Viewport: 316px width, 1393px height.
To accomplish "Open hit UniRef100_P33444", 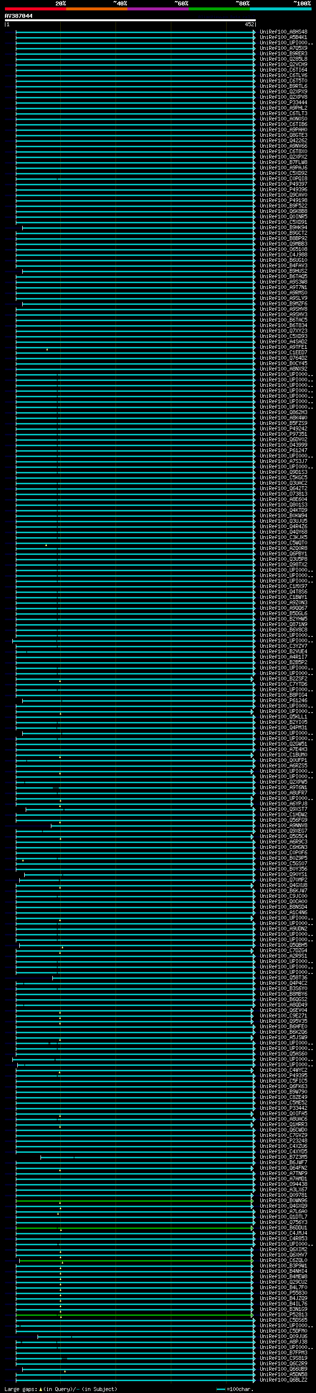I will [283, 103].
